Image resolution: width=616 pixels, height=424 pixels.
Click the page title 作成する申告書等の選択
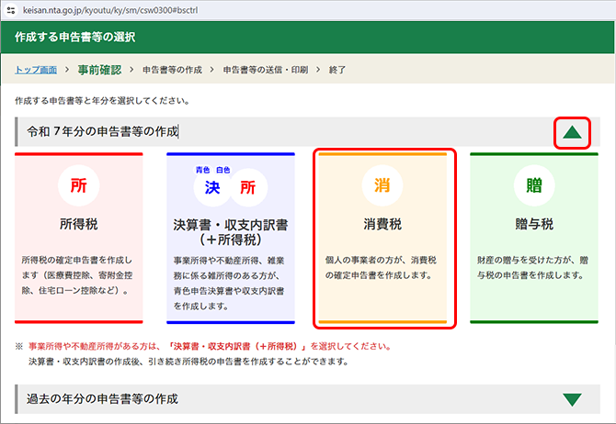click(75, 38)
